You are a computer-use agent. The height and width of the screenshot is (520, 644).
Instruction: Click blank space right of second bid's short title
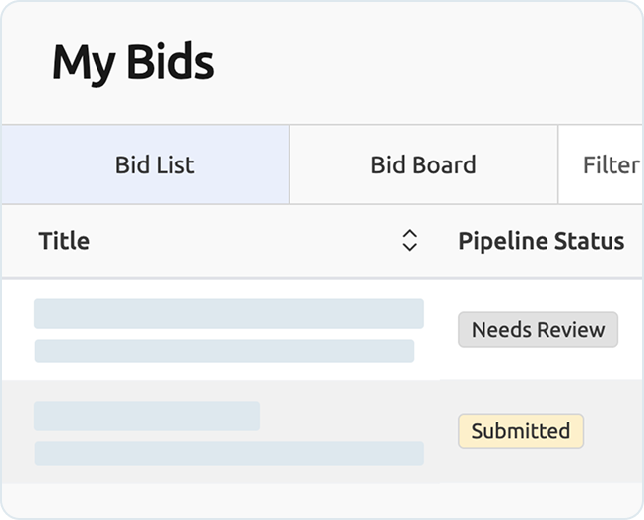click(x=345, y=416)
